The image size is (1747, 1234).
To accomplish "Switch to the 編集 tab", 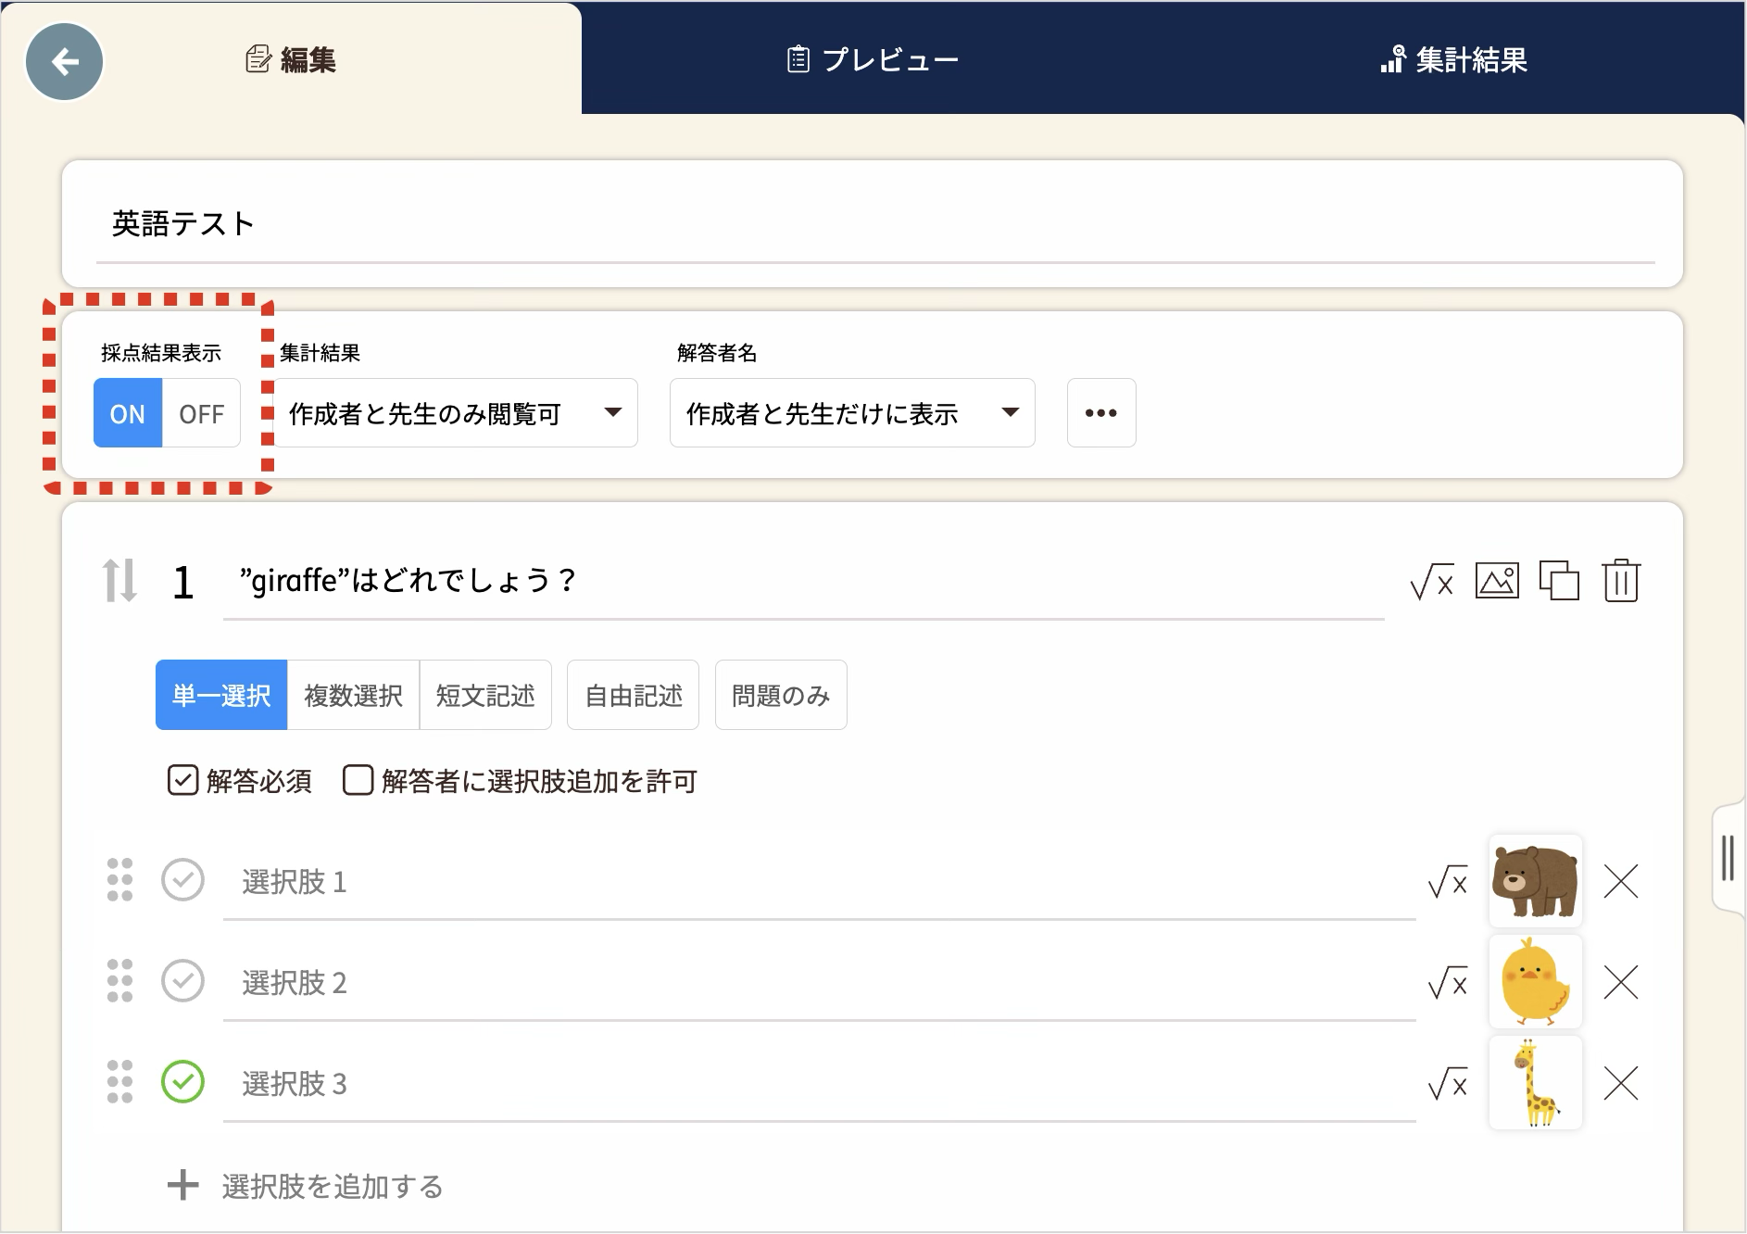I will (291, 60).
